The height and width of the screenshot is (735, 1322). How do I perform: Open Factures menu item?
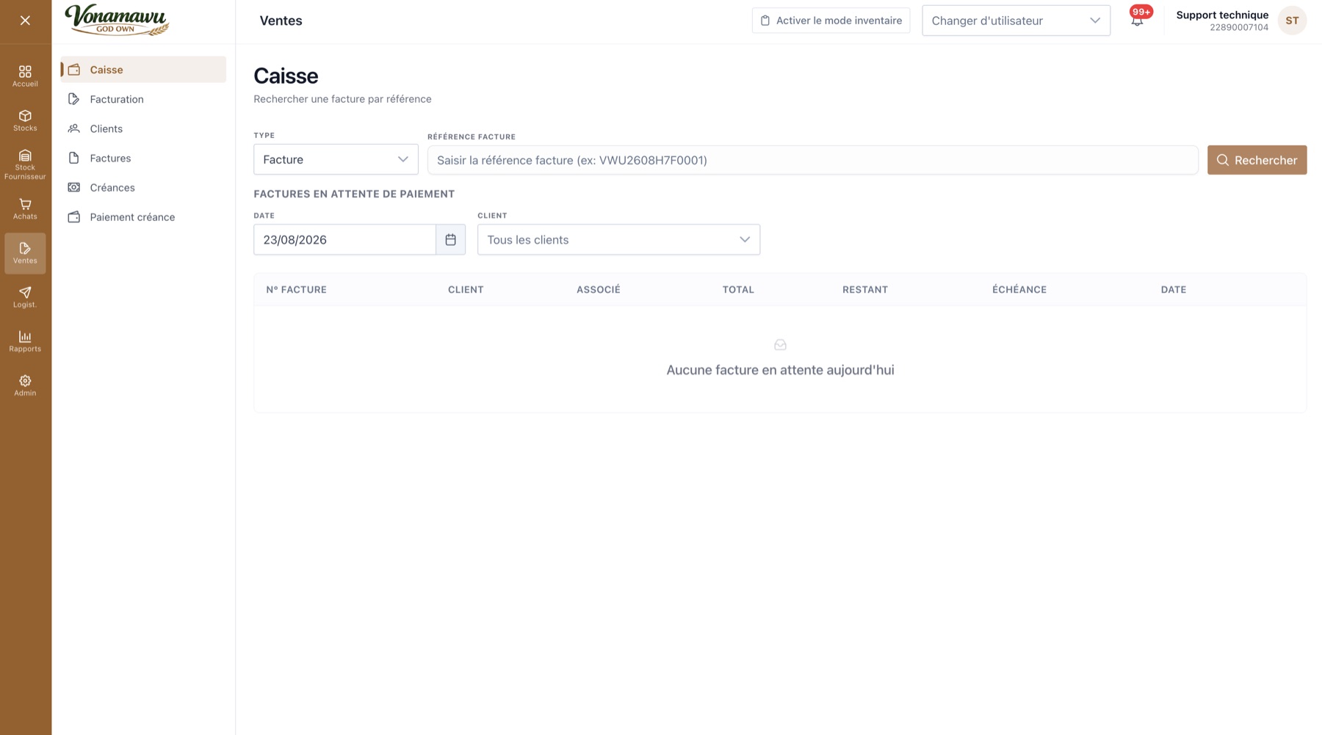143,158
